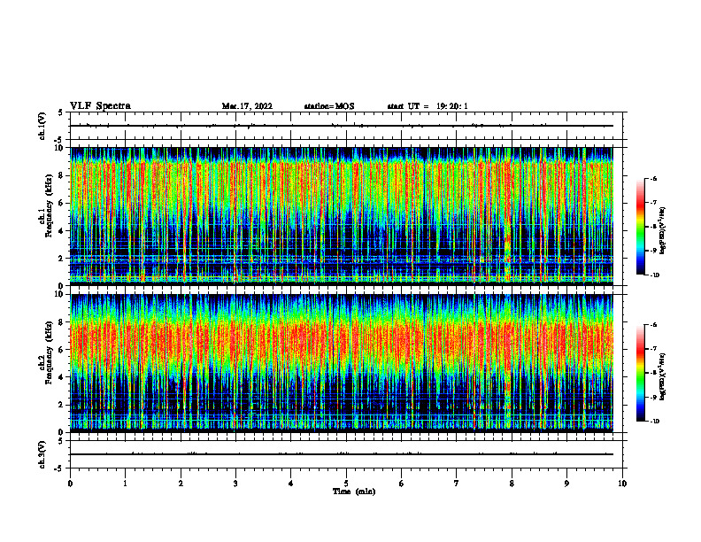The width and height of the screenshot is (701, 542).
Task: Click time axis tick label "3"
Action: (235, 484)
